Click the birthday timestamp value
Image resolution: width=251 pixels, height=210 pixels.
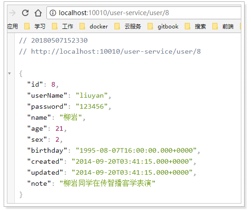click(x=136, y=150)
